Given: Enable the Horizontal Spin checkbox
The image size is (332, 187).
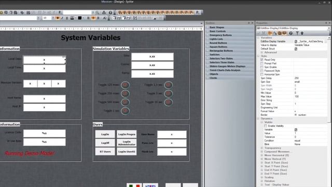Looking at the screenshot, I should [x=262, y=74].
